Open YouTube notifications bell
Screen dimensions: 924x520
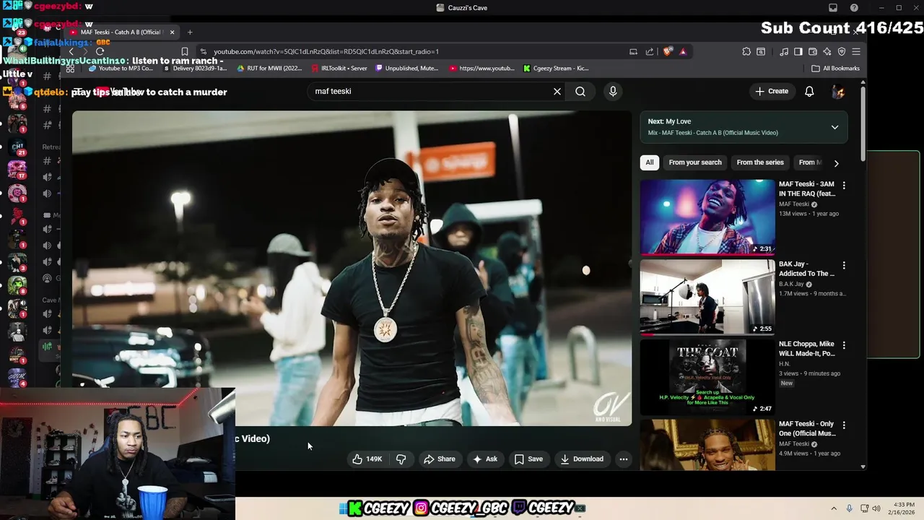pos(809,91)
